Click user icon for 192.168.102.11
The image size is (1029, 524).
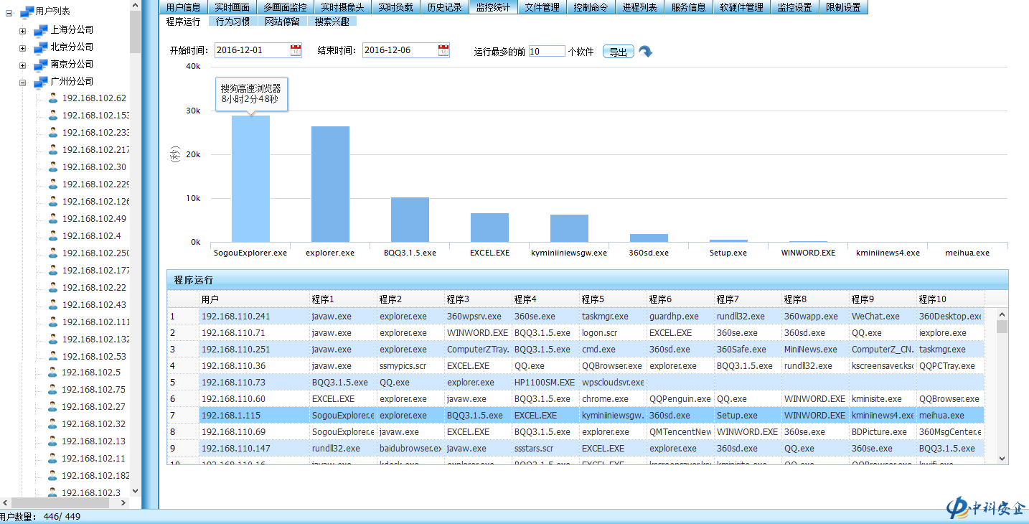(x=53, y=459)
